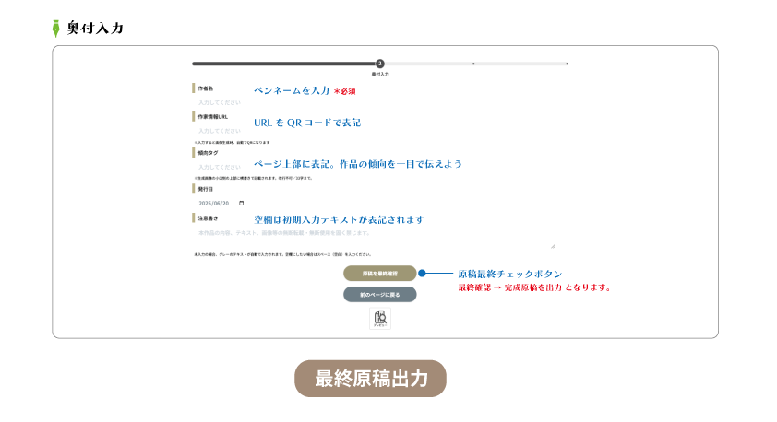The height and width of the screenshot is (422, 777).
Task: Open the calendar picker icon in 発行日
Action: point(242,203)
